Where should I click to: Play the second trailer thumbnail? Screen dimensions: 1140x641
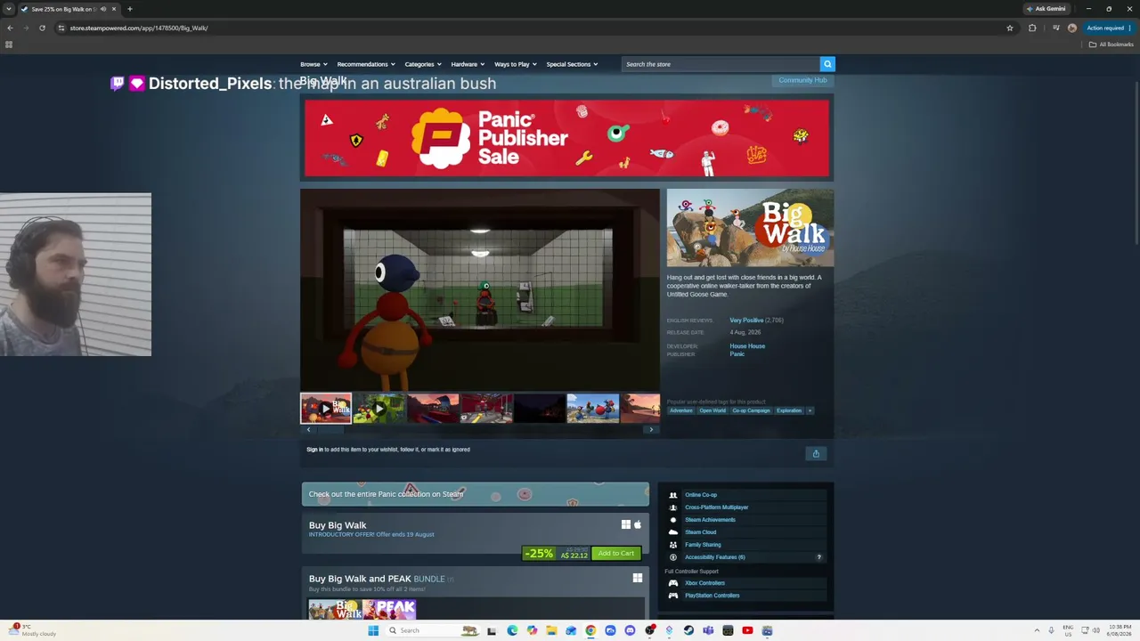coord(379,409)
